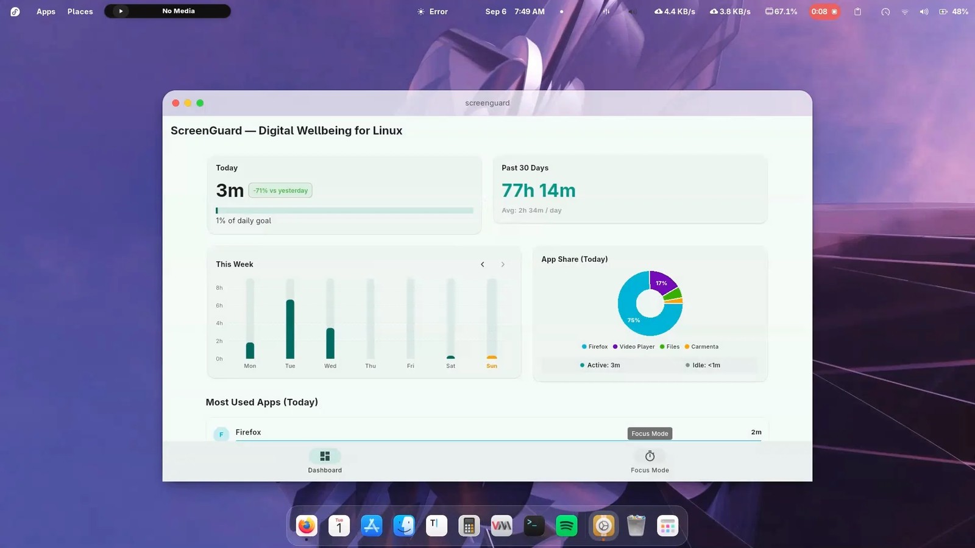
Task: Click the purple Video Player slice
Action: click(662, 283)
